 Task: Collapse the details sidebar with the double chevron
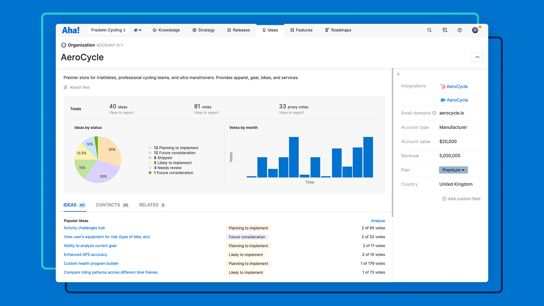pyautogui.click(x=398, y=74)
